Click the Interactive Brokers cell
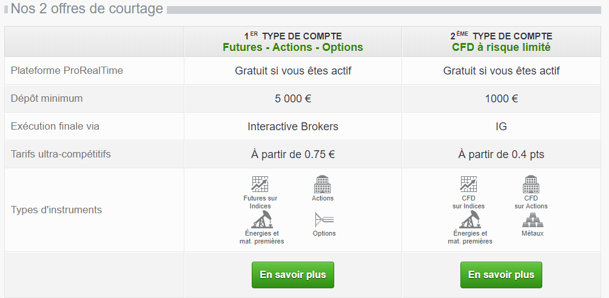 point(293,127)
